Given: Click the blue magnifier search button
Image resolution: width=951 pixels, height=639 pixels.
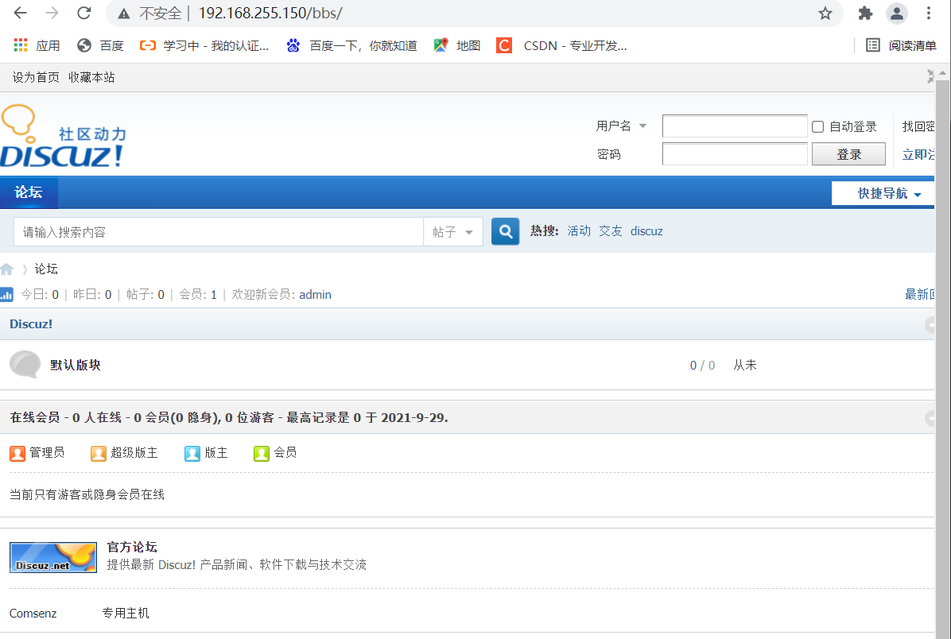Looking at the screenshot, I should [505, 231].
